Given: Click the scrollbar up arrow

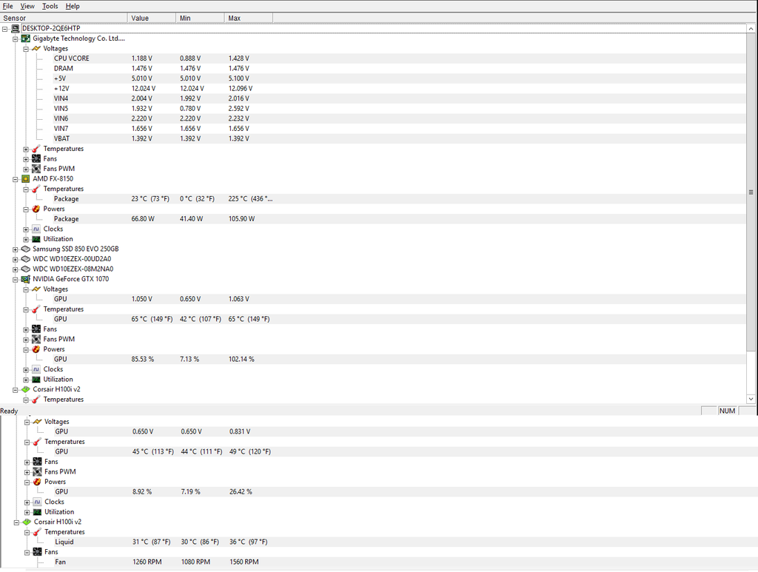Looking at the screenshot, I should tap(751, 29).
